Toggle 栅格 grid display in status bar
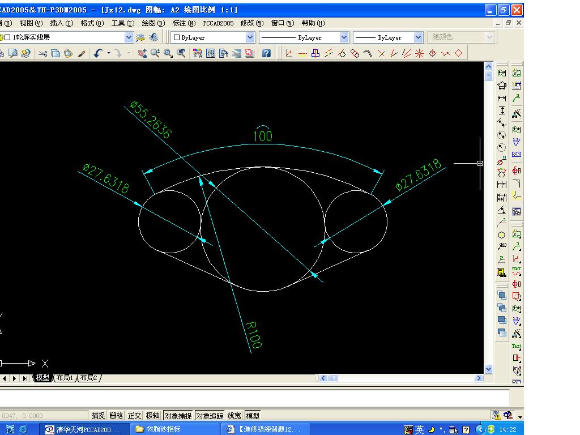This screenshot has height=435, width=580. coord(116,415)
